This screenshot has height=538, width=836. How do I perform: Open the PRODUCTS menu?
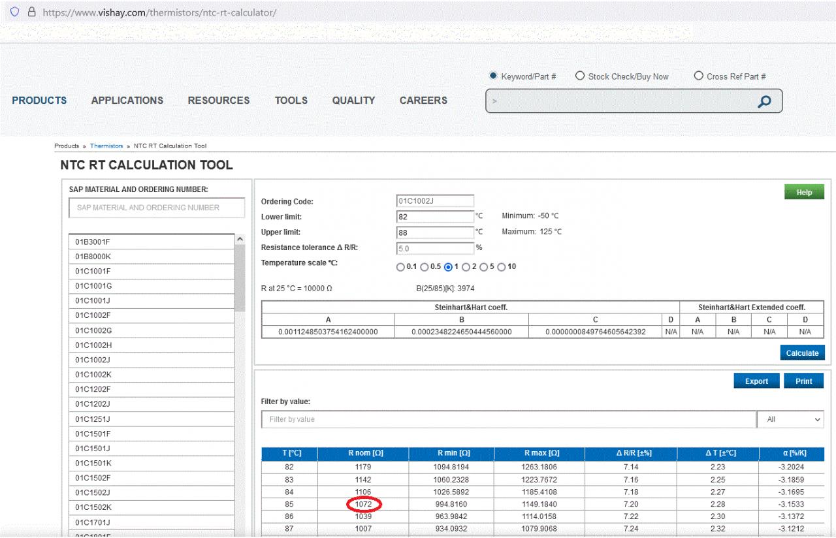tap(39, 101)
